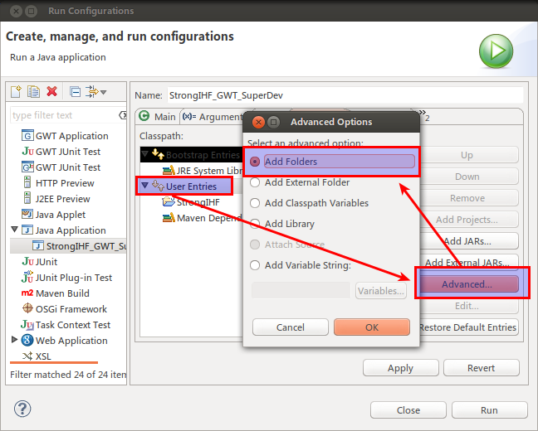Click the Duplicate launch configuration icon
The width and height of the screenshot is (538, 431).
[33, 92]
